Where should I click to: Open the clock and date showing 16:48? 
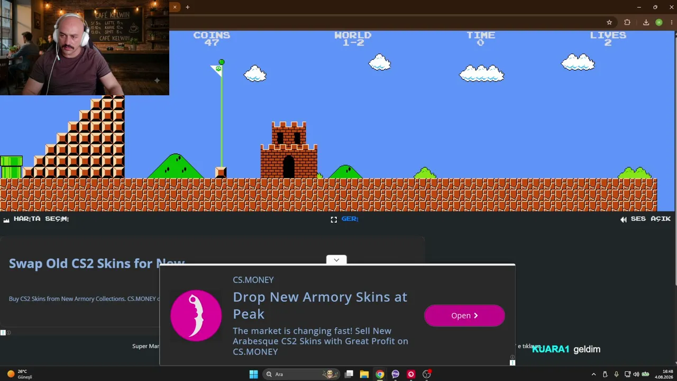tap(664, 374)
